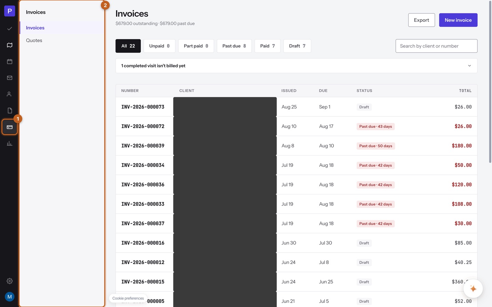Select the Unpaid filter tab
The image size is (492, 307).
160,46
